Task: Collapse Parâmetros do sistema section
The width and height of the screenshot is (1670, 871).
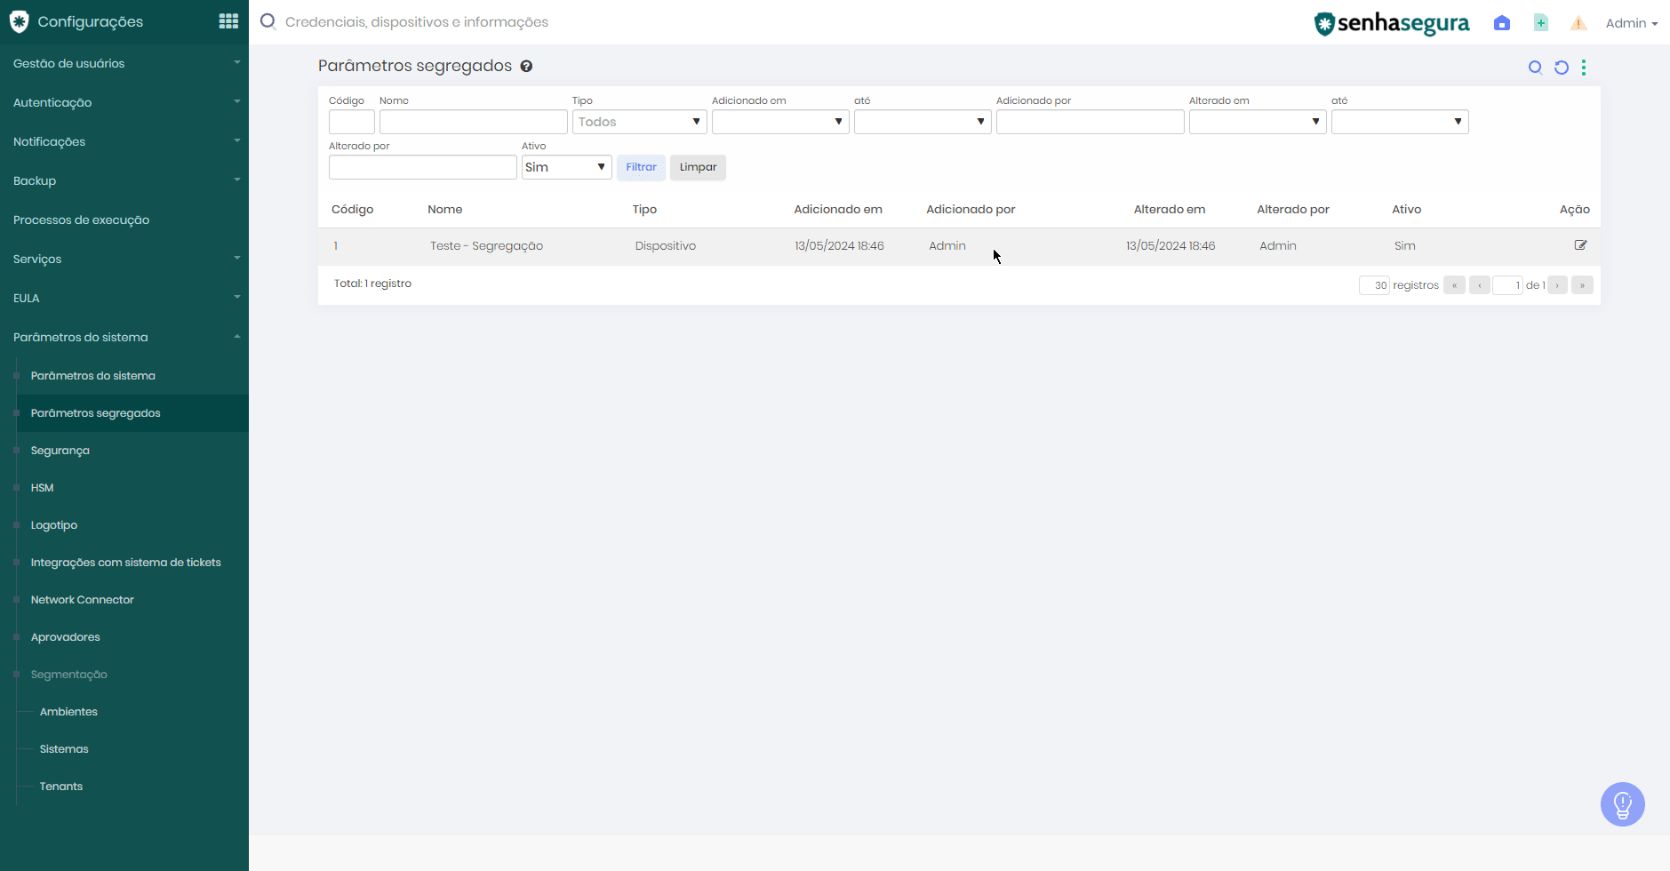Action: point(124,337)
